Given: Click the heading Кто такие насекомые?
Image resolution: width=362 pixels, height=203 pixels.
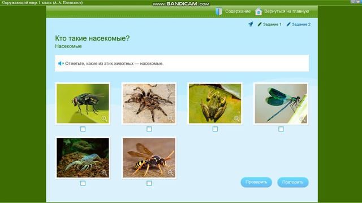Looking at the screenshot, I should pos(92,38).
